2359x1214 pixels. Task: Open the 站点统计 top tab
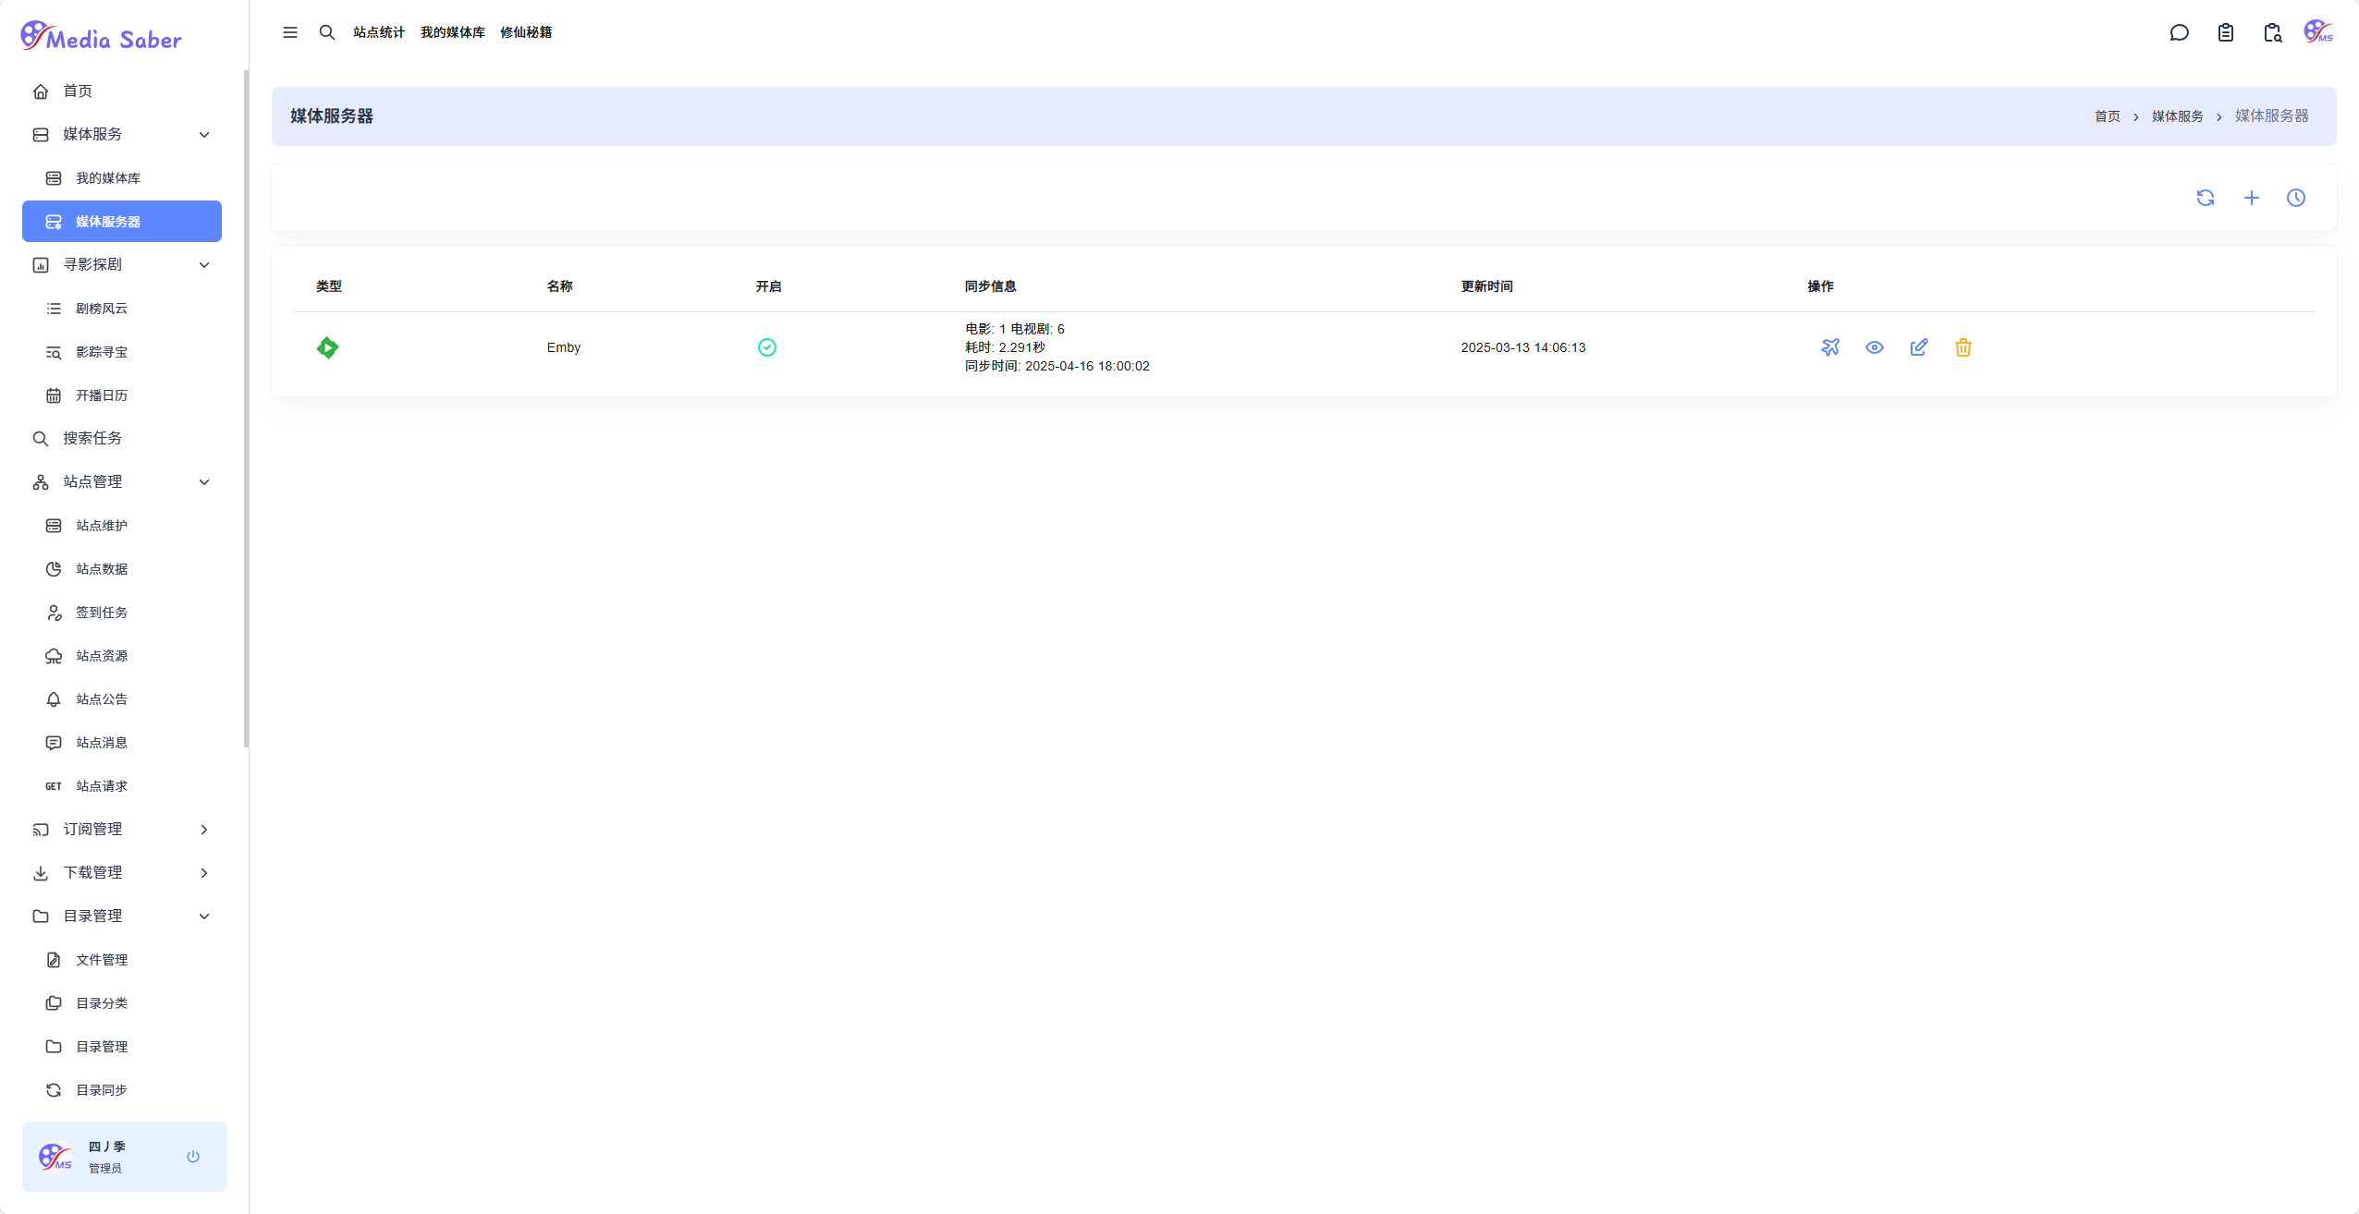[x=378, y=32]
